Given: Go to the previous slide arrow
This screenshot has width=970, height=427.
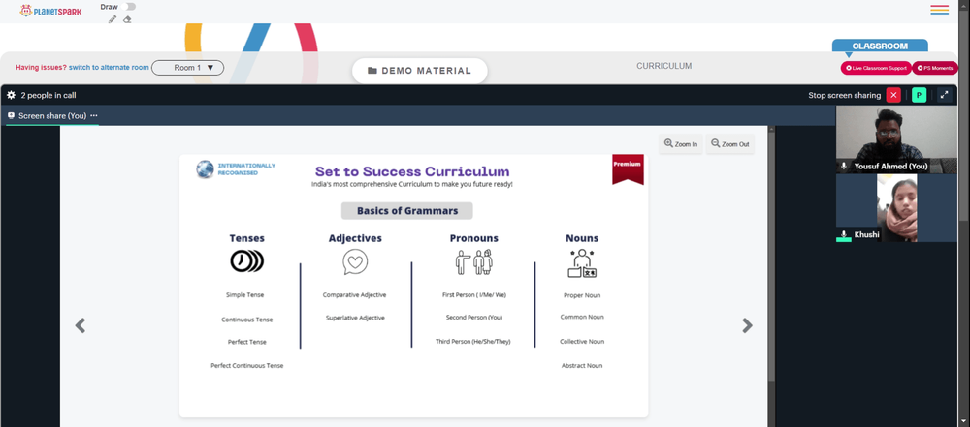Looking at the screenshot, I should (80, 325).
